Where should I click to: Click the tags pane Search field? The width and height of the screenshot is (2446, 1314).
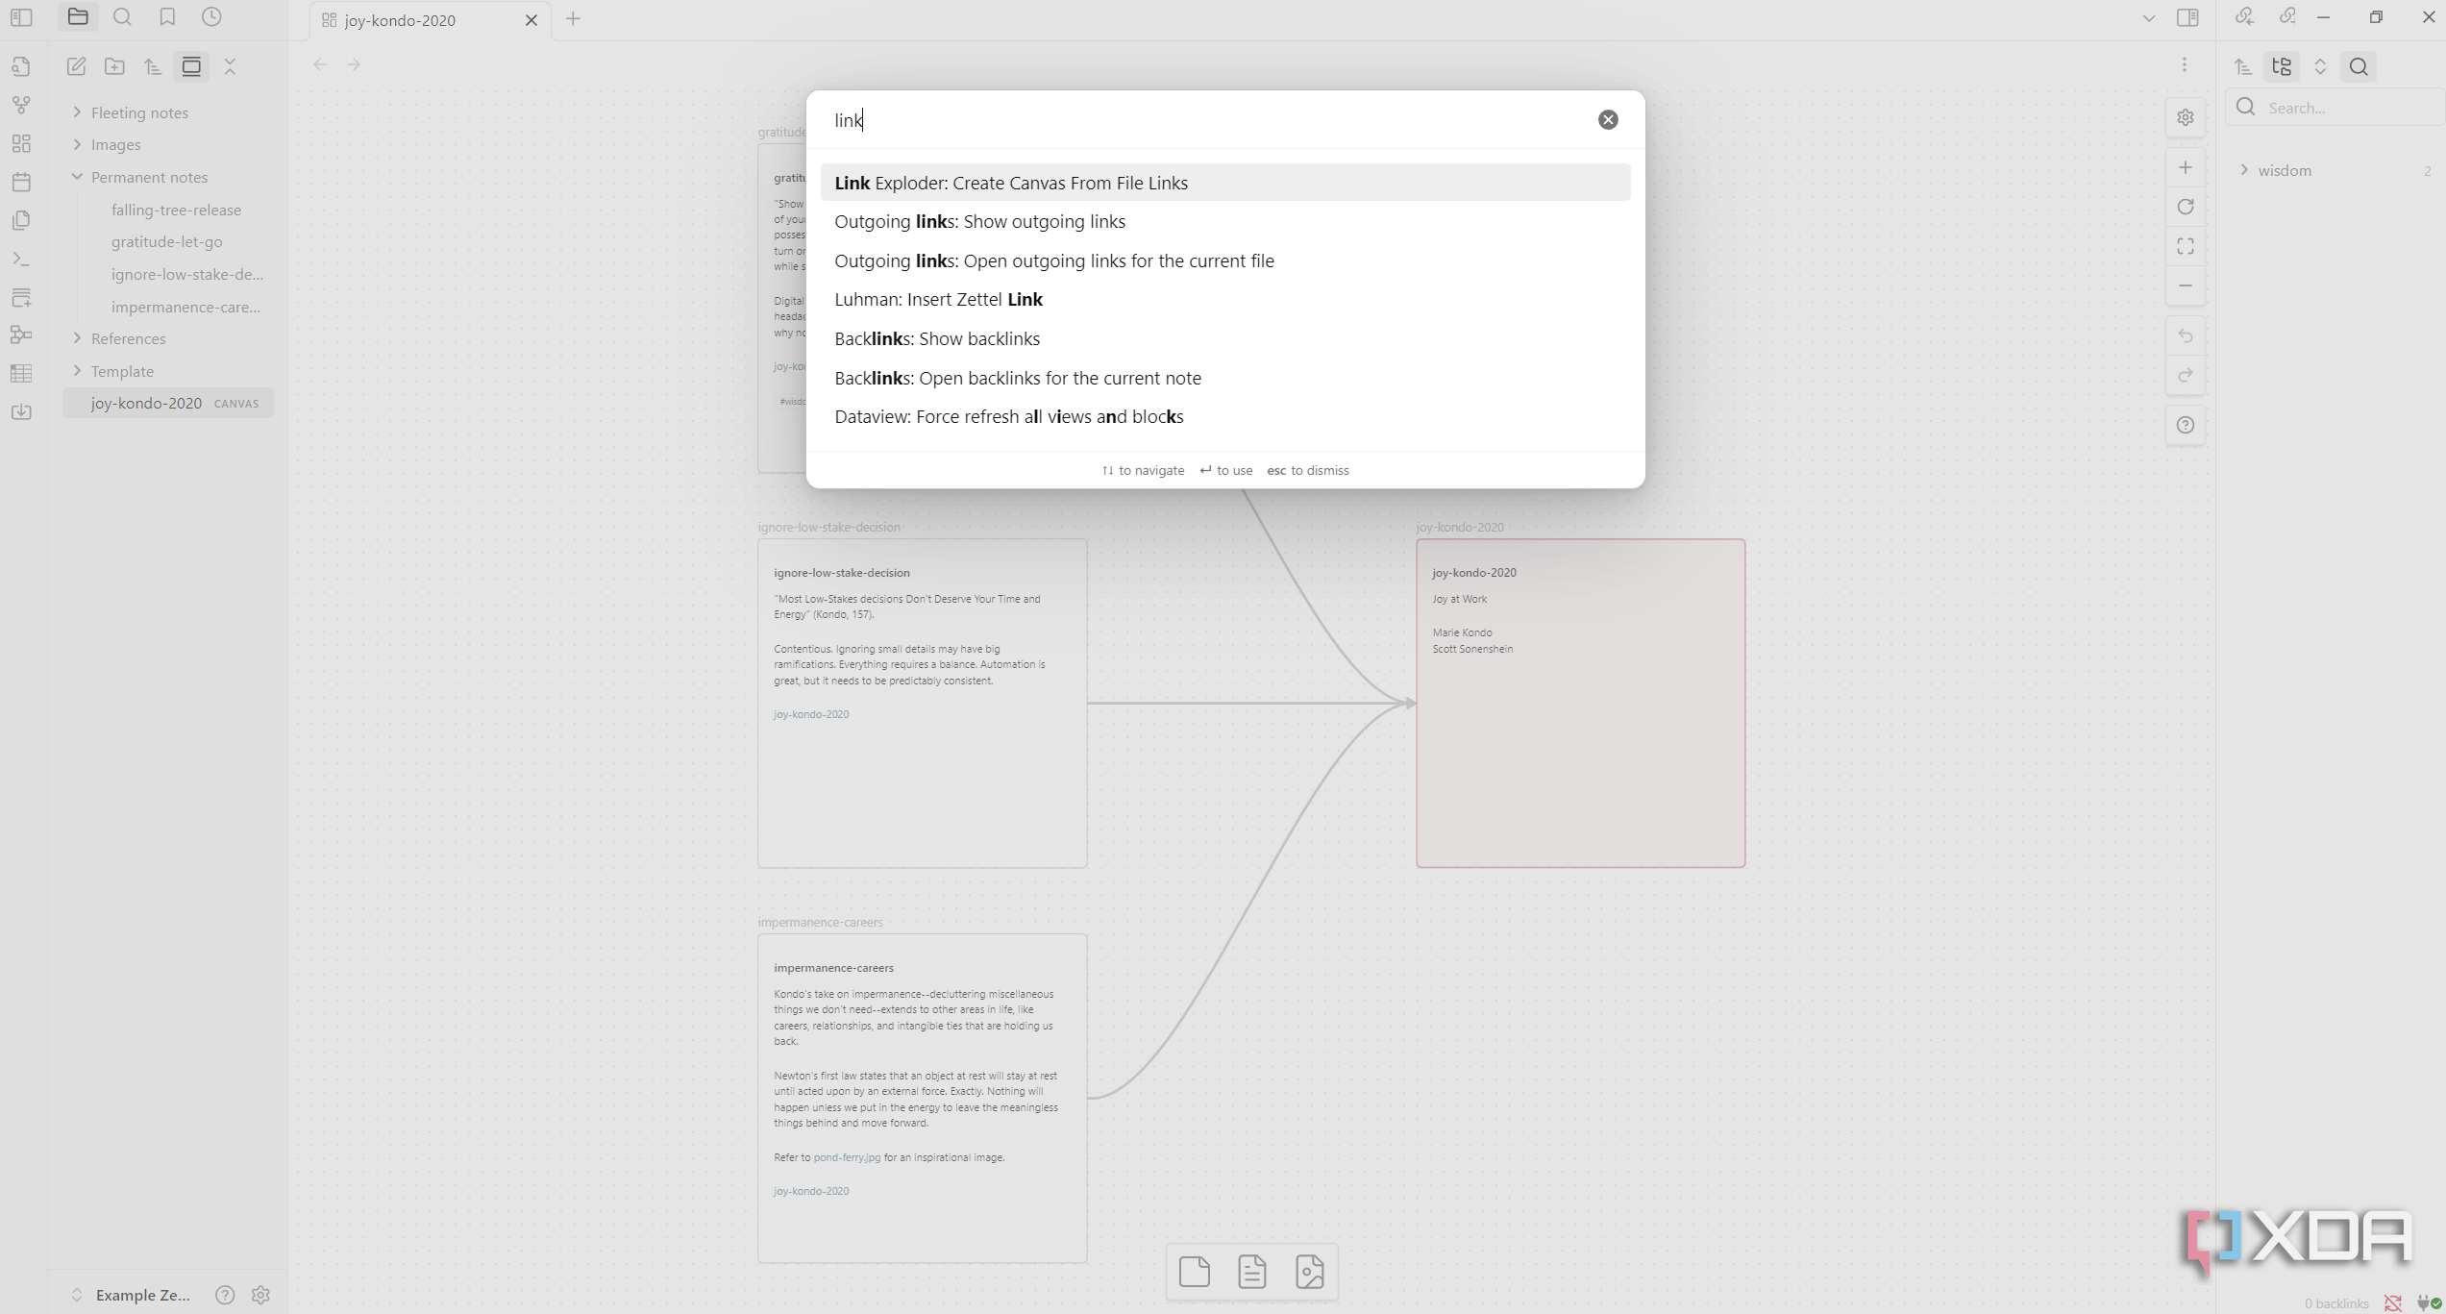pyautogui.click(x=2335, y=108)
